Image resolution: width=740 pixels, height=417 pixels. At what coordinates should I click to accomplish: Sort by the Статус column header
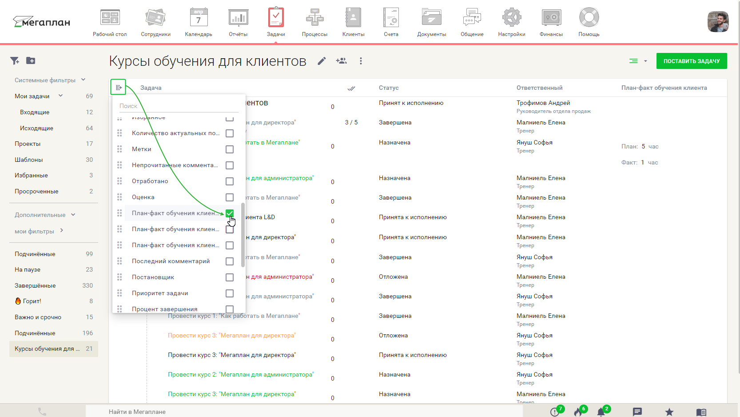[x=389, y=88]
